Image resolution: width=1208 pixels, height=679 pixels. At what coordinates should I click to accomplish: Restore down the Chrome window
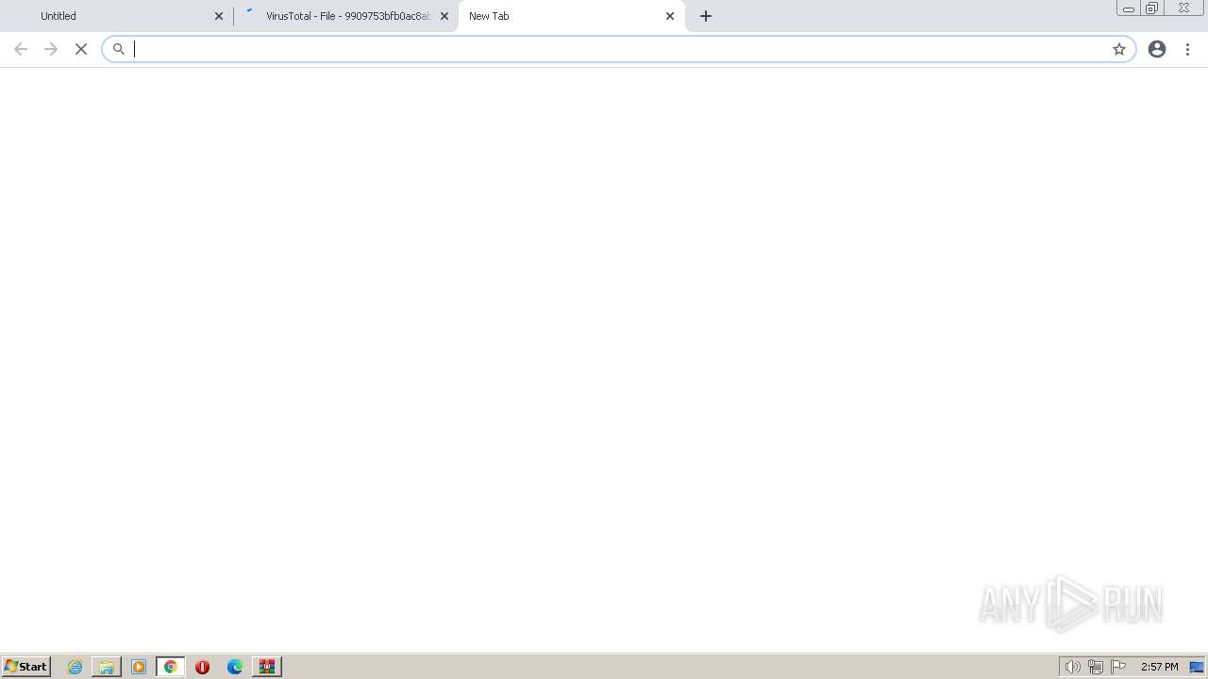[x=1152, y=8]
